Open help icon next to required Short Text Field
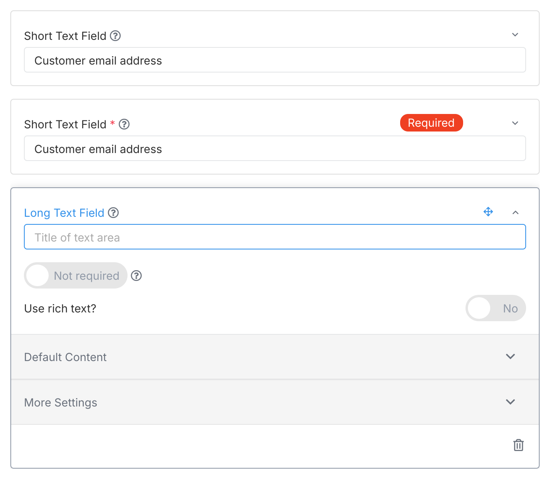This screenshot has height=479, width=550. (124, 124)
